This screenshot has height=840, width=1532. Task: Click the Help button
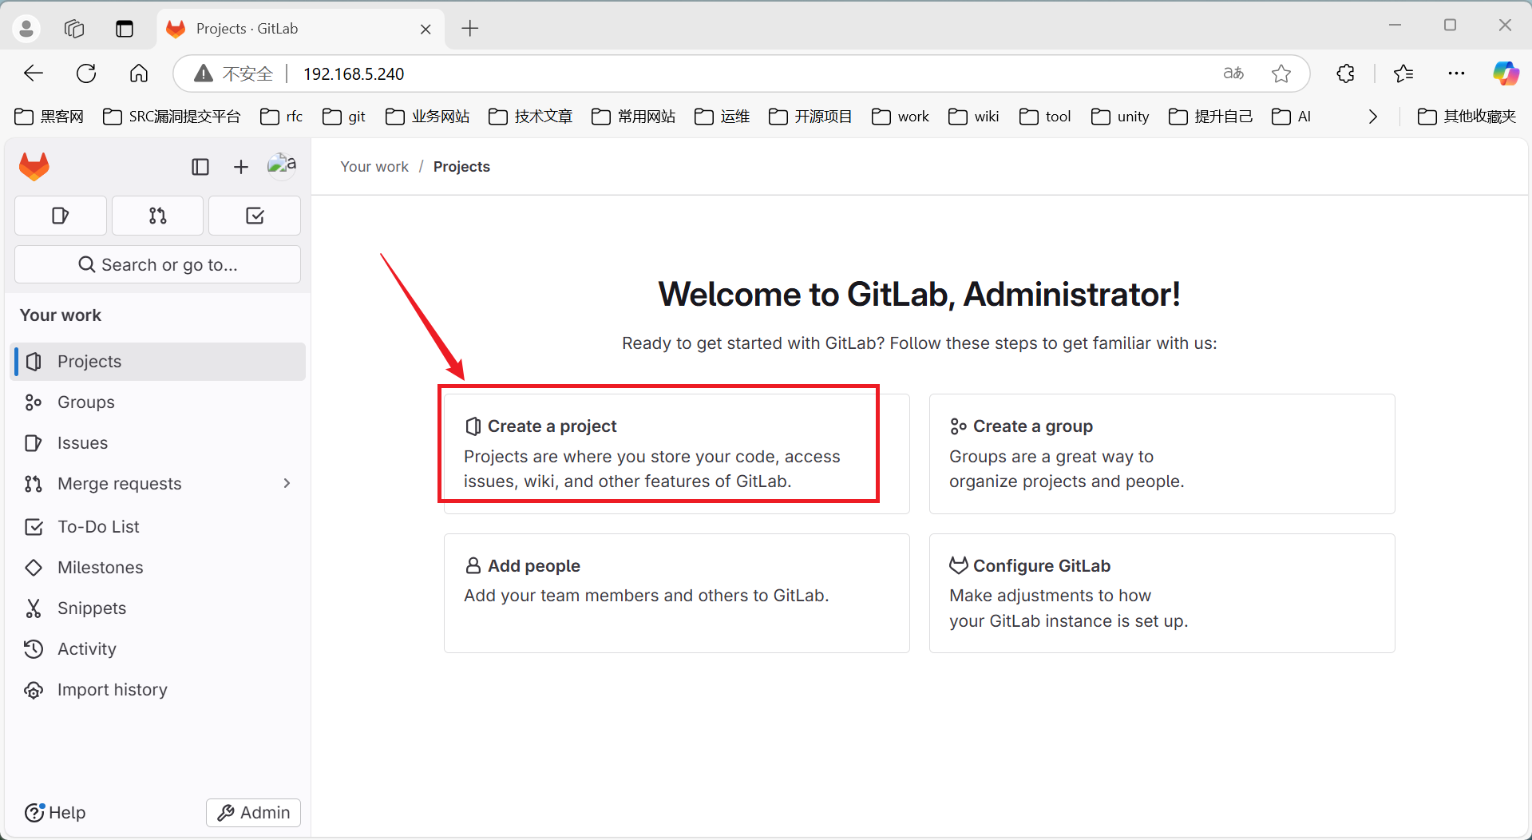coord(55,813)
